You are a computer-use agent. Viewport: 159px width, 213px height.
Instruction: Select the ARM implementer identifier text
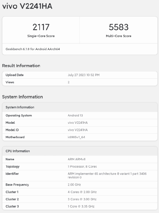pos(107,176)
